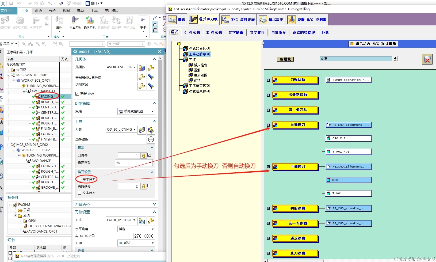This screenshot has width=436, height=262.
Task: Switch to the G 程式碼 tab
Action: pyautogui.click(x=192, y=32)
